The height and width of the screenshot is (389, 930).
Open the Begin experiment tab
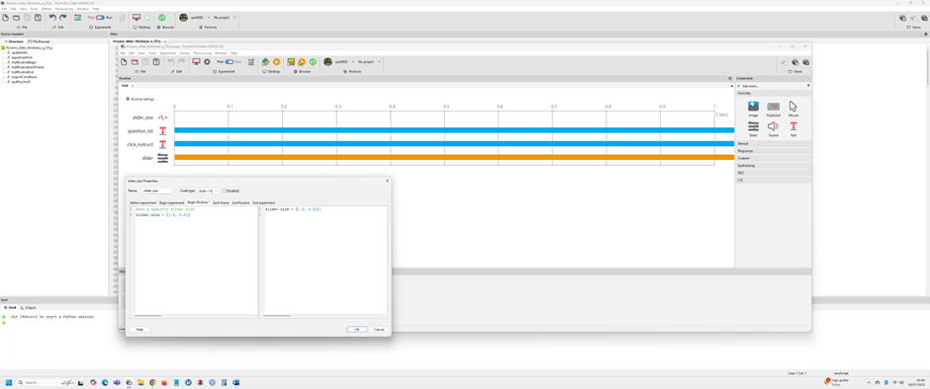[171, 202]
